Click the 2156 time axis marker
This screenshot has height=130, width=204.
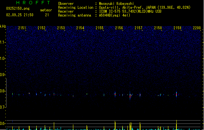click(119, 28)
